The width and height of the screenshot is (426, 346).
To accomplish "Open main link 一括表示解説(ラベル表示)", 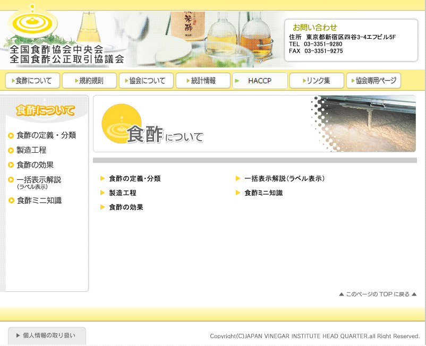I will [284, 179].
